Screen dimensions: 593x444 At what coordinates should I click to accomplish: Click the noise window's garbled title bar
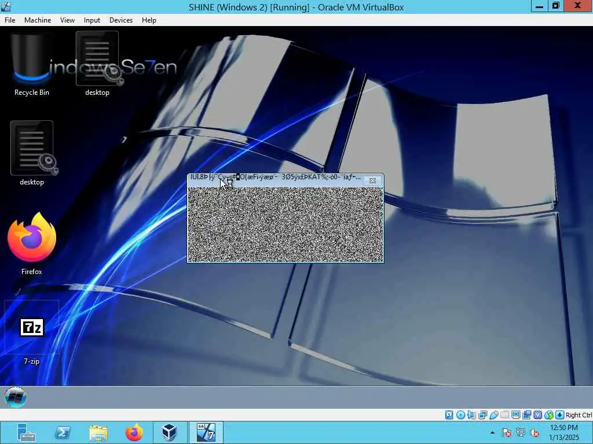[275, 177]
